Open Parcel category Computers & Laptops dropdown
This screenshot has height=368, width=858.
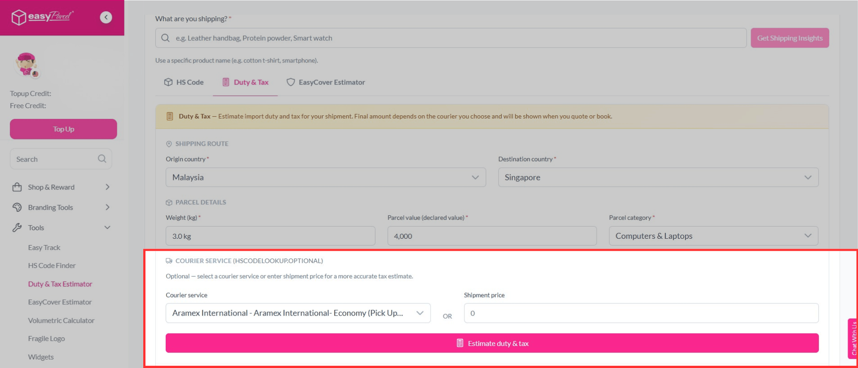coord(713,236)
